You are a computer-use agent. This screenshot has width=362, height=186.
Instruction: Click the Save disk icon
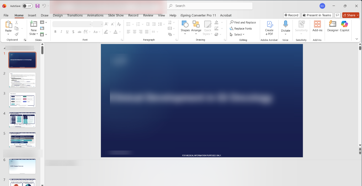pyautogui.click(x=38, y=6)
